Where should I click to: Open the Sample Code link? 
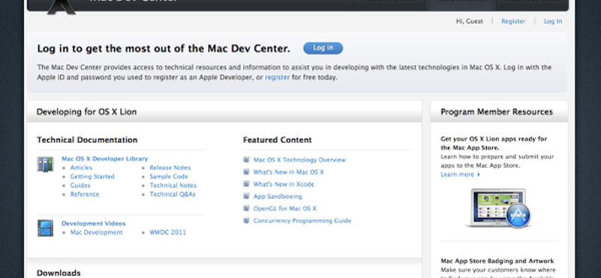[168, 177]
